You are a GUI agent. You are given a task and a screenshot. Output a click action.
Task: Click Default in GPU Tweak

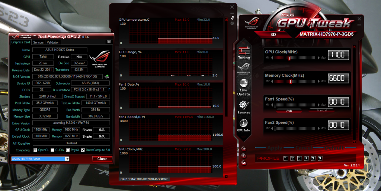pyautogui.click(x=334, y=148)
